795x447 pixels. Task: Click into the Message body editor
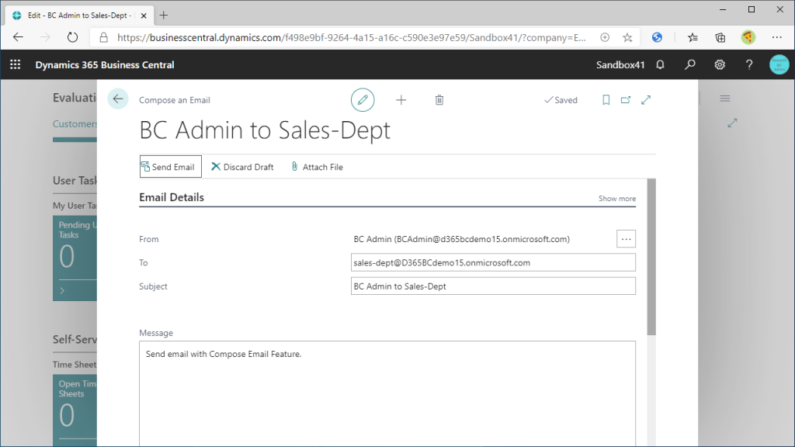[x=387, y=393]
